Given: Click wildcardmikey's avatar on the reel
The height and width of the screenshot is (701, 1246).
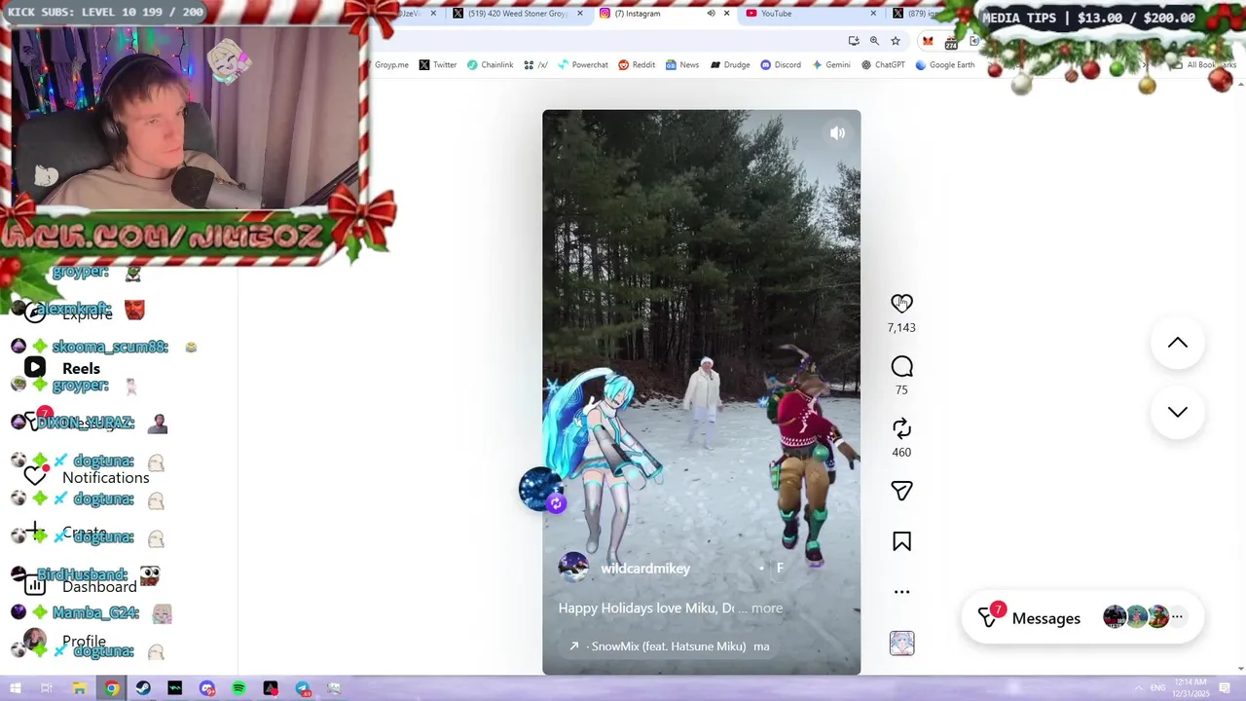Looking at the screenshot, I should pyautogui.click(x=573, y=568).
